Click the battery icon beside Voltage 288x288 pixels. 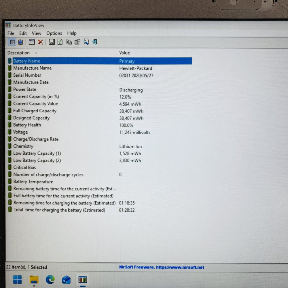point(10,132)
